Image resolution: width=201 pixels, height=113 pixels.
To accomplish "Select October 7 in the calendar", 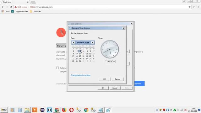I will (x=94, y=51).
